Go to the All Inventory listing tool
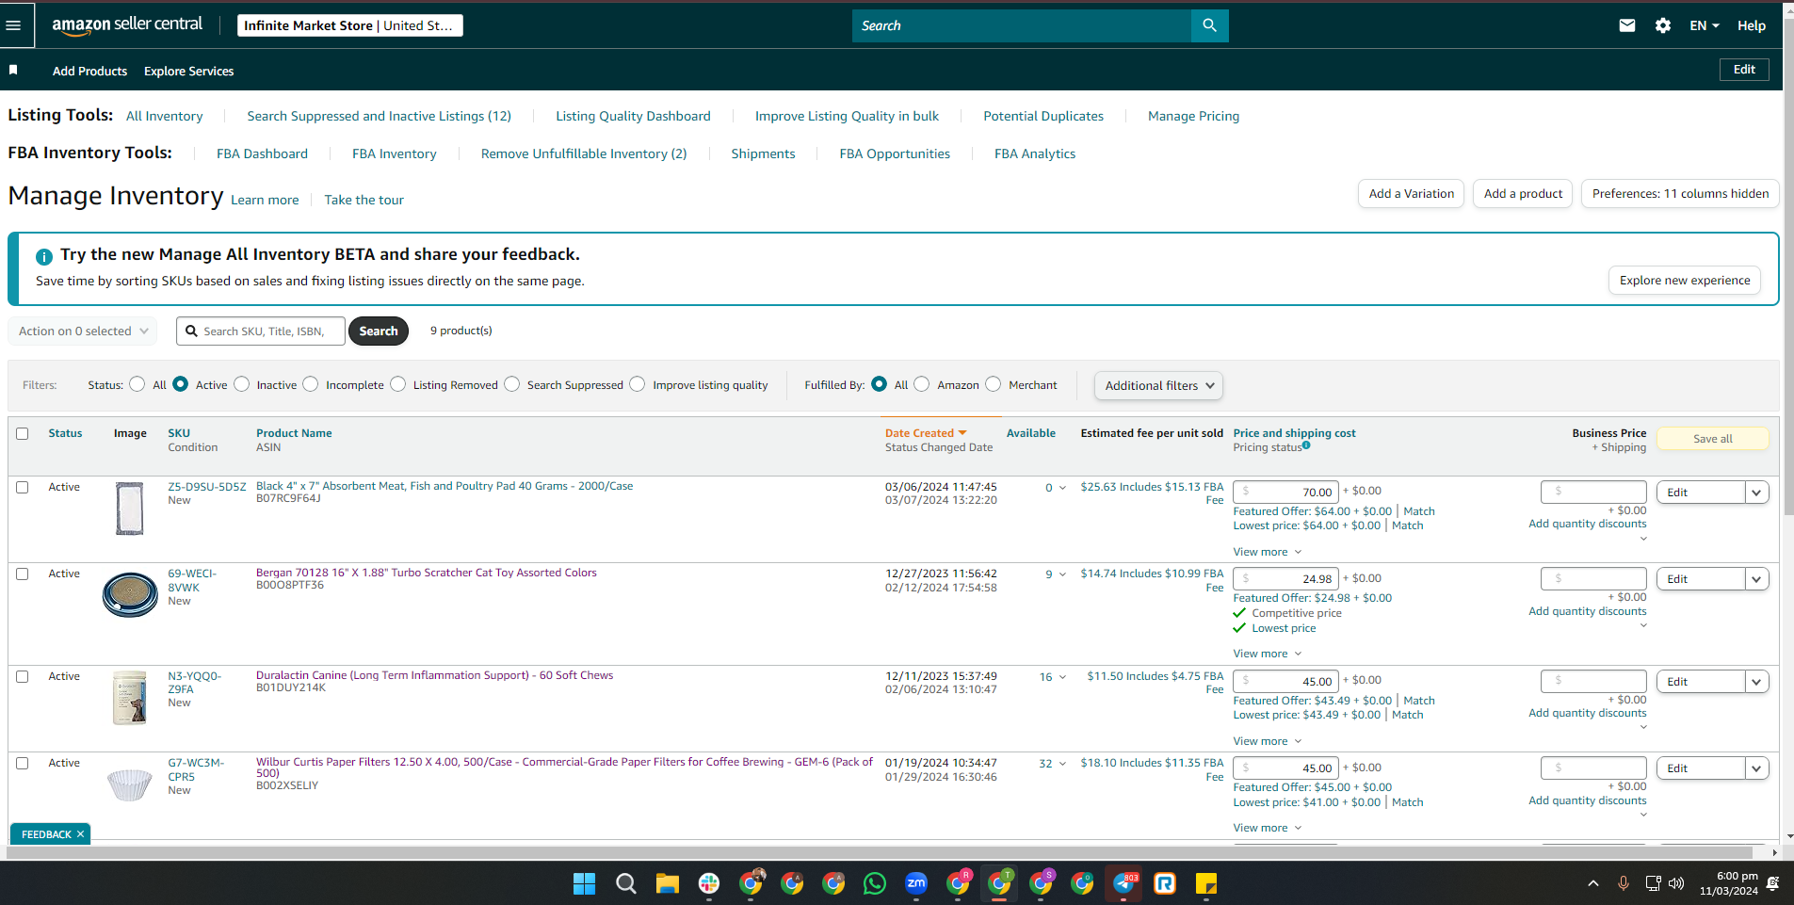The height and width of the screenshot is (905, 1794). tap(165, 116)
